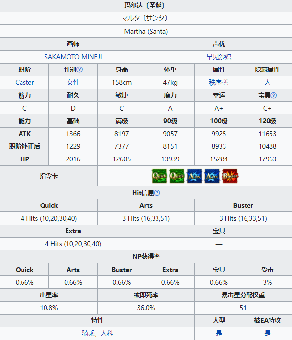Select the Japanese name マルタ〔サンタ〕
Viewport: 292px width, 340px height.
(x=146, y=18)
